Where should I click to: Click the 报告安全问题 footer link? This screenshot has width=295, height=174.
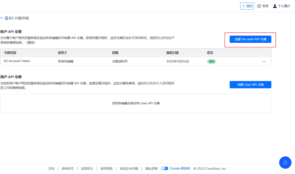pos(129,169)
